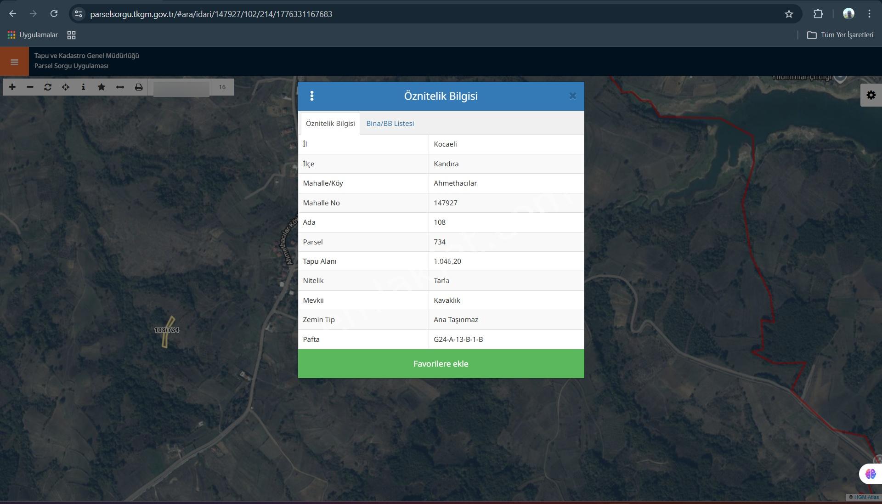Refresh the map with the rotate arrows icon
The height and width of the screenshot is (504, 882).
coord(48,87)
